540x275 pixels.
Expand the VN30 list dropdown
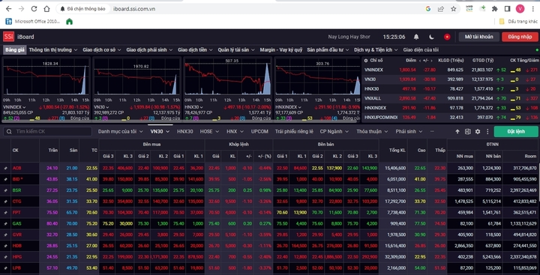coord(160,131)
